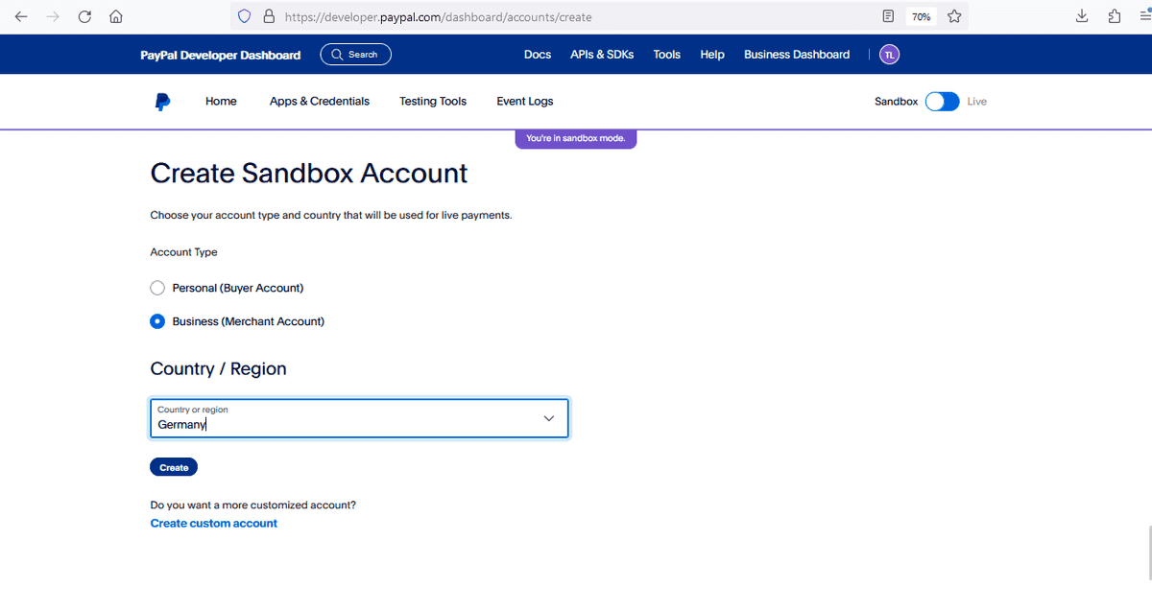Click the browser reload icon
Viewport: 1152px width, 611px height.
[x=84, y=16]
